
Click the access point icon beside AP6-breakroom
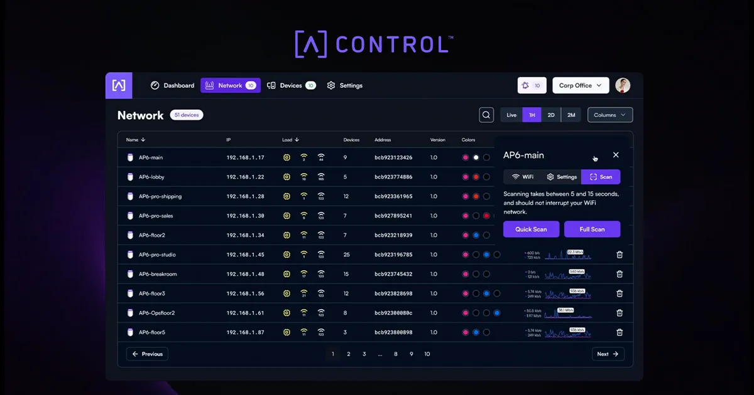tap(130, 274)
